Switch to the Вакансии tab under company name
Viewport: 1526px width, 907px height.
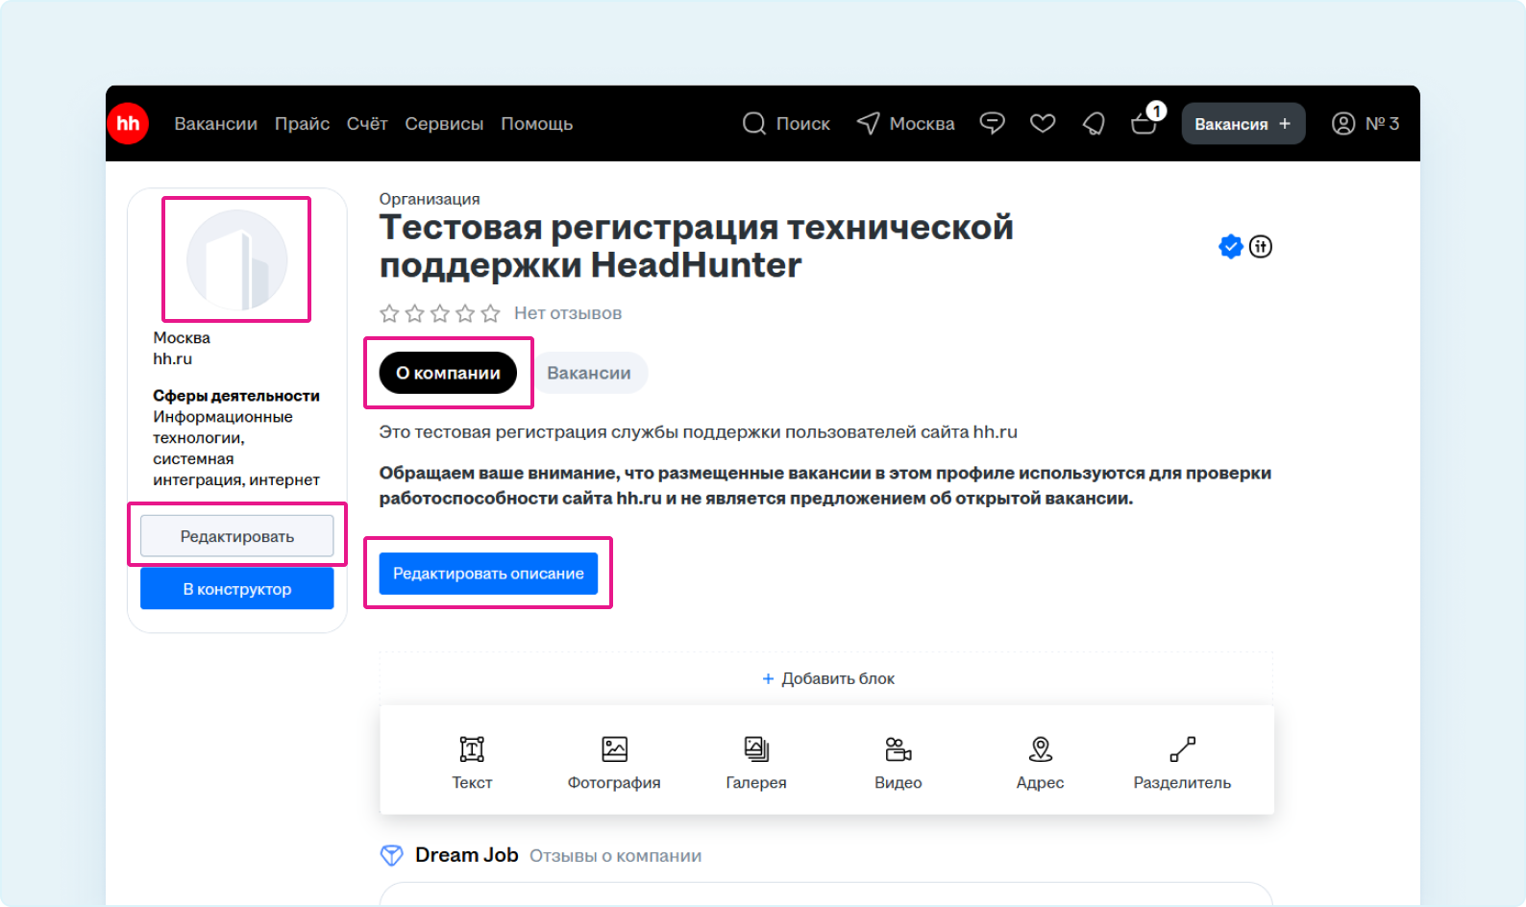pyautogui.click(x=589, y=373)
